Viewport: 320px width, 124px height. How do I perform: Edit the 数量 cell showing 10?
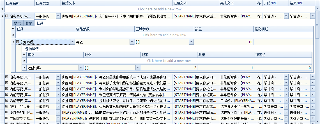(x=224, y=42)
